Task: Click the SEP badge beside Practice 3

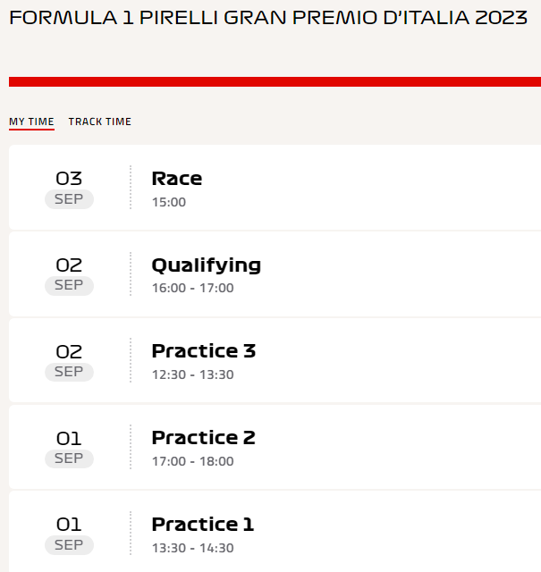Action: (69, 372)
